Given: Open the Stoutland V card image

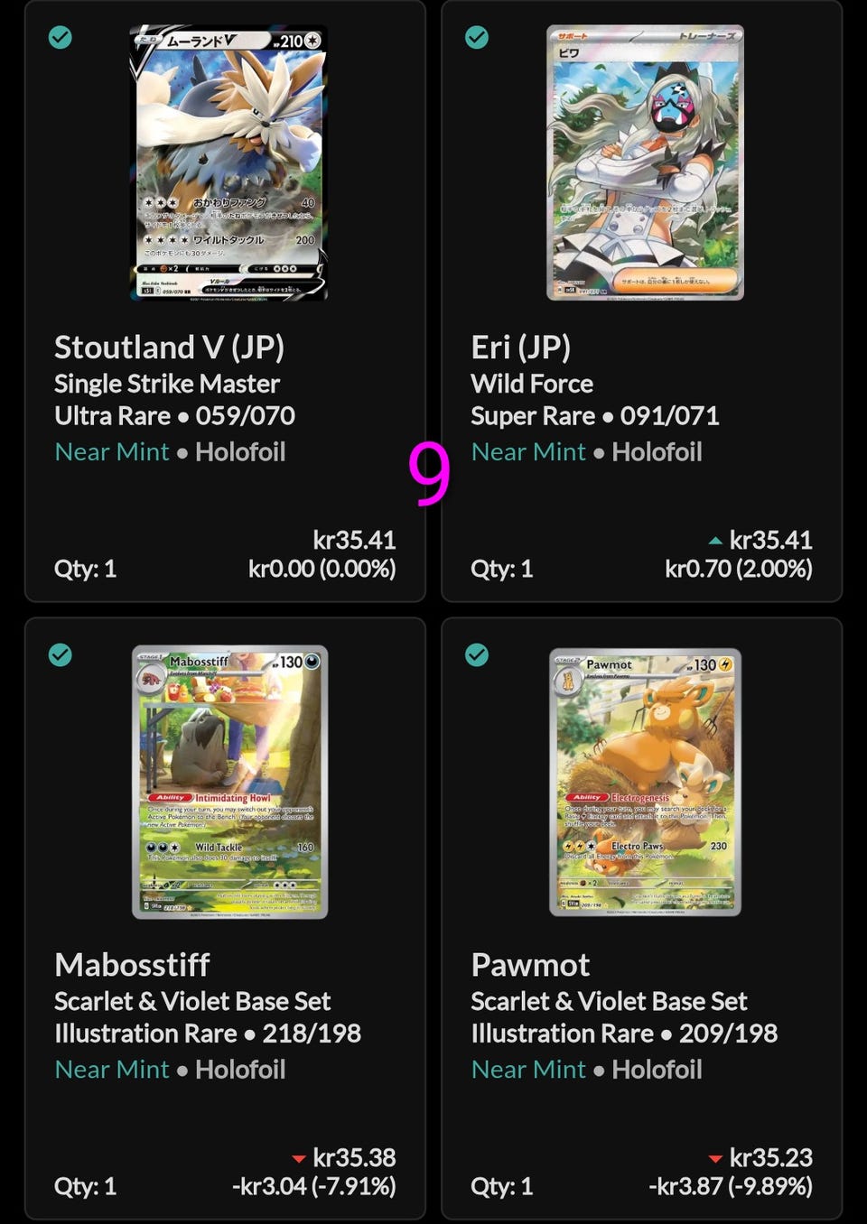Looking at the screenshot, I should [229, 162].
